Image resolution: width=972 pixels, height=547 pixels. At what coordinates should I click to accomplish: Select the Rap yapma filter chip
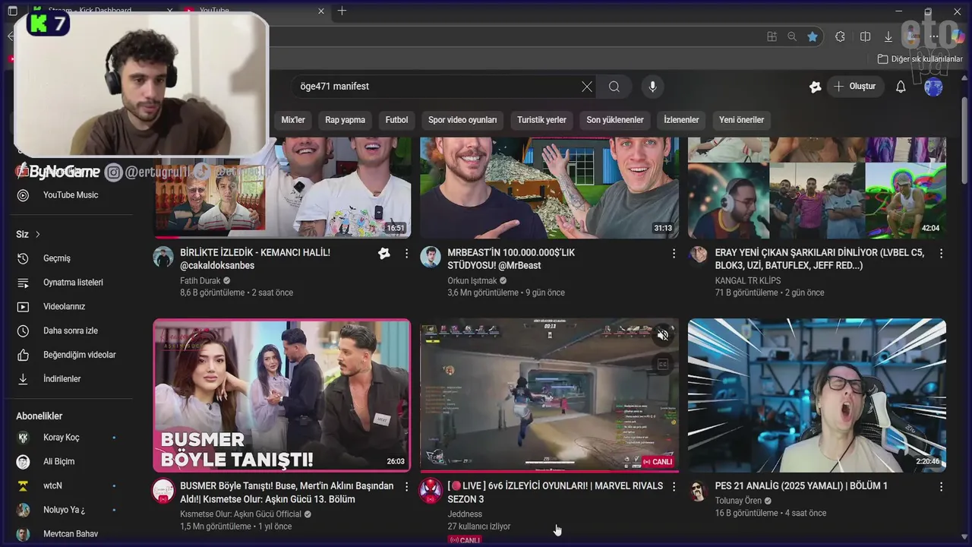tap(345, 120)
